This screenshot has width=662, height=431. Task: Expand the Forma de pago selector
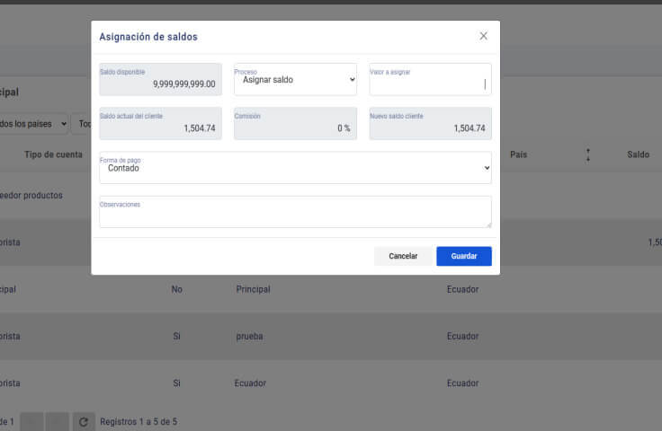click(295, 168)
